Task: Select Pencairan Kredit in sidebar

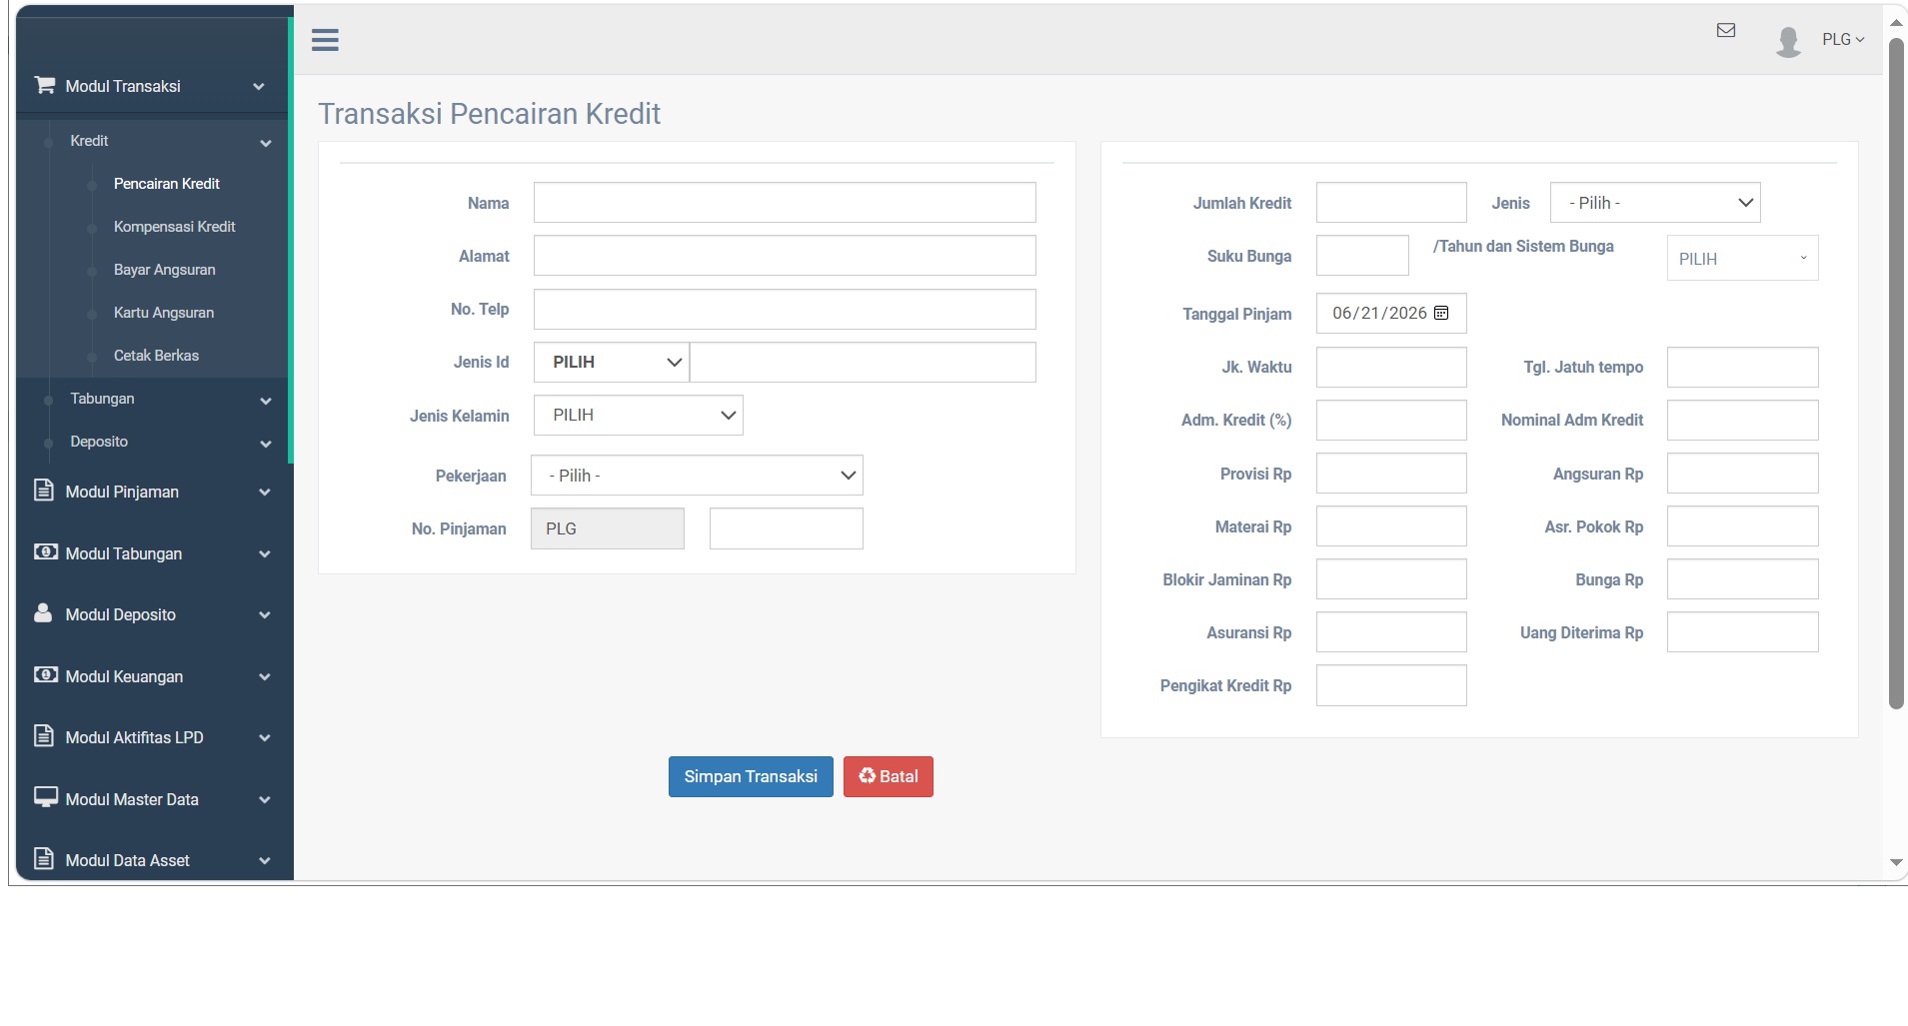Action: pyautogui.click(x=166, y=184)
